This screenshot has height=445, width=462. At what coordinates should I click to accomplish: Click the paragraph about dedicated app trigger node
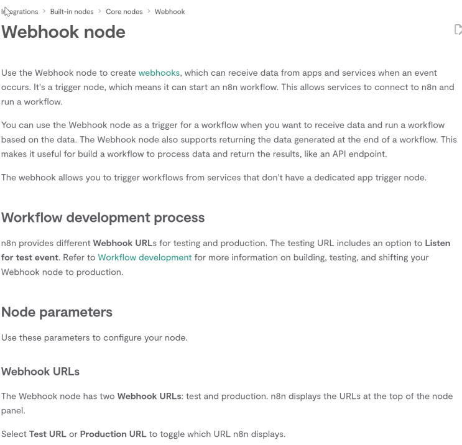214,178
